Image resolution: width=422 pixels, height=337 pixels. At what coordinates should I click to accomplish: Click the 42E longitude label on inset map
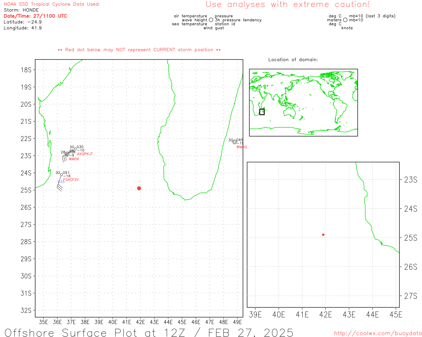[326, 315]
